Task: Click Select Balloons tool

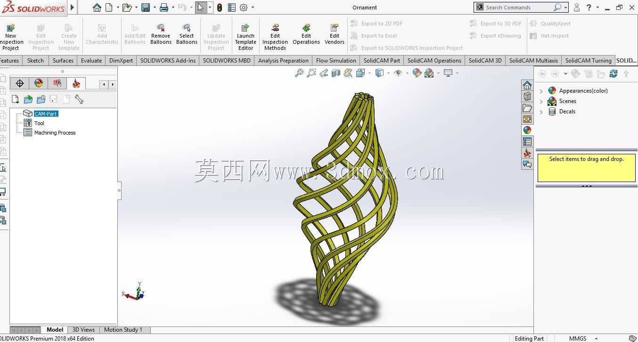Action: [x=187, y=34]
